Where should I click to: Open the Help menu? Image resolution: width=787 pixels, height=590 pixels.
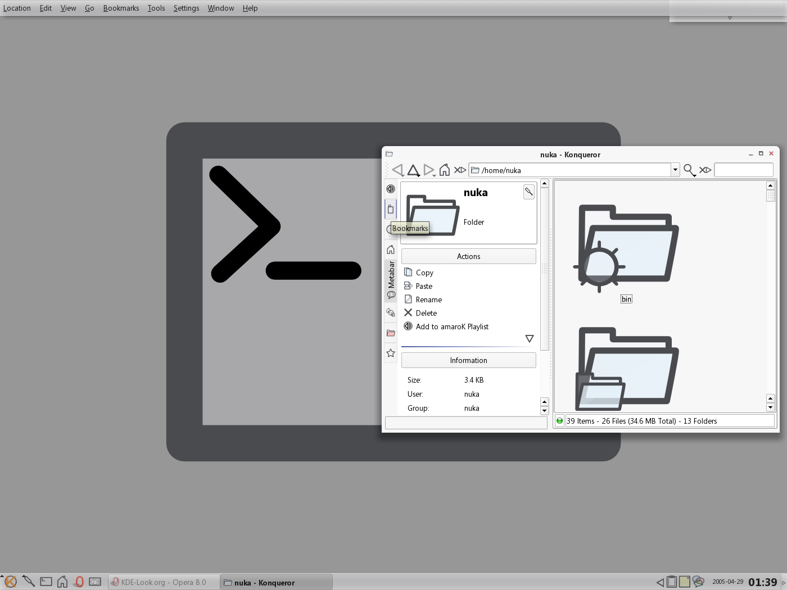point(250,8)
